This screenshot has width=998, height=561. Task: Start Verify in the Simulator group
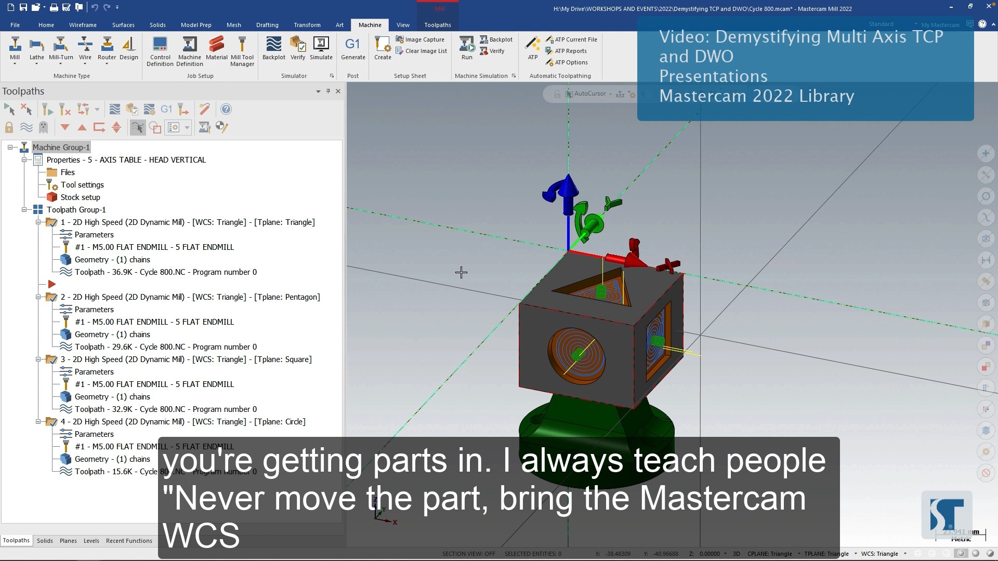[298, 48]
